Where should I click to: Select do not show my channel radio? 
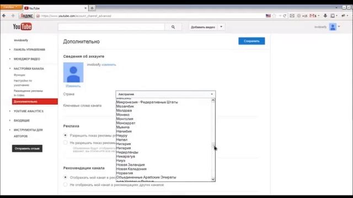pos(65,185)
